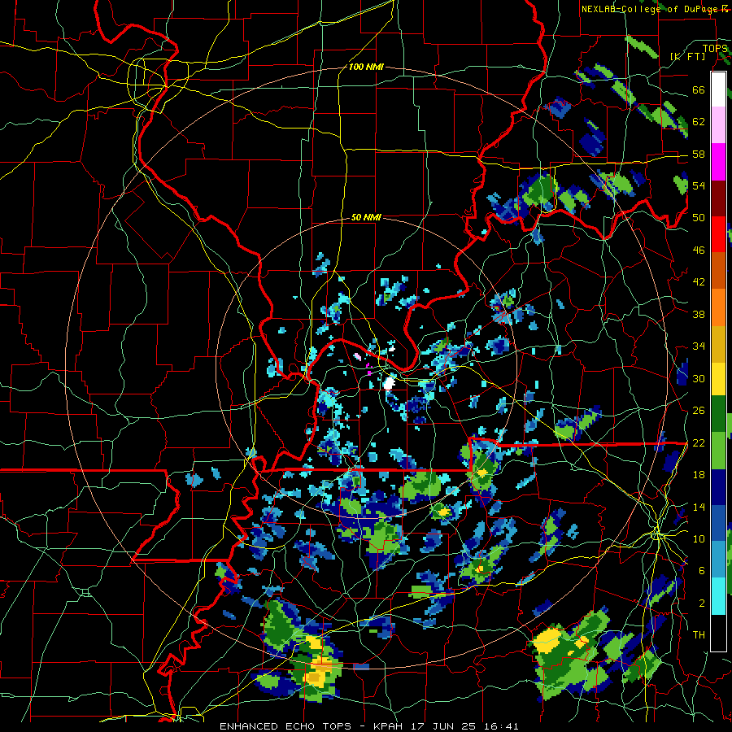Pick the magenta band in the color scale
Viewport: 732px width, 732px height.
(x=718, y=162)
